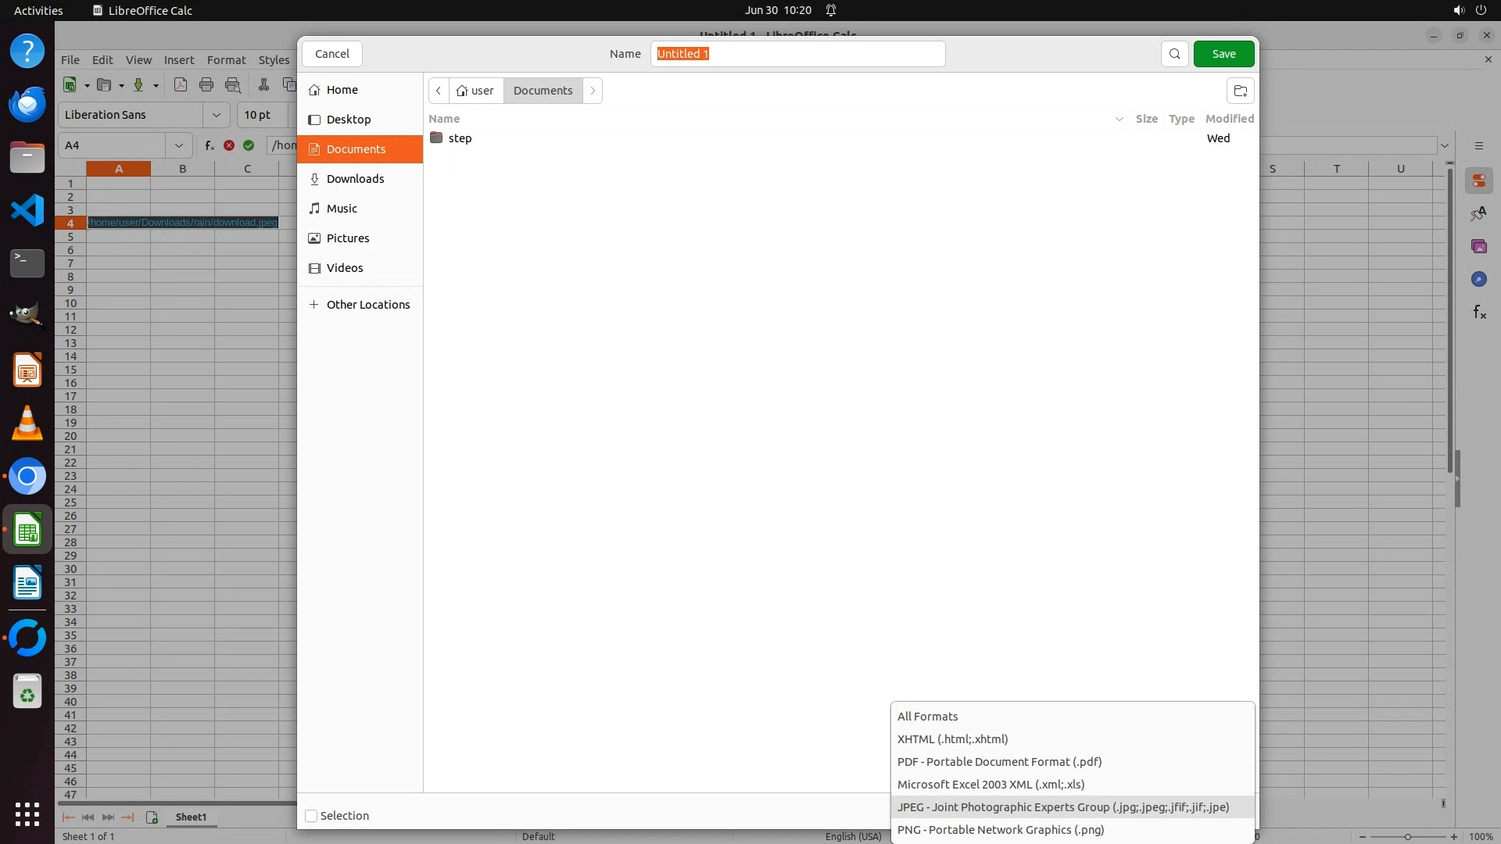This screenshot has width=1501, height=844.
Task: Open the font name dropdown arrow
Action: click(x=217, y=115)
